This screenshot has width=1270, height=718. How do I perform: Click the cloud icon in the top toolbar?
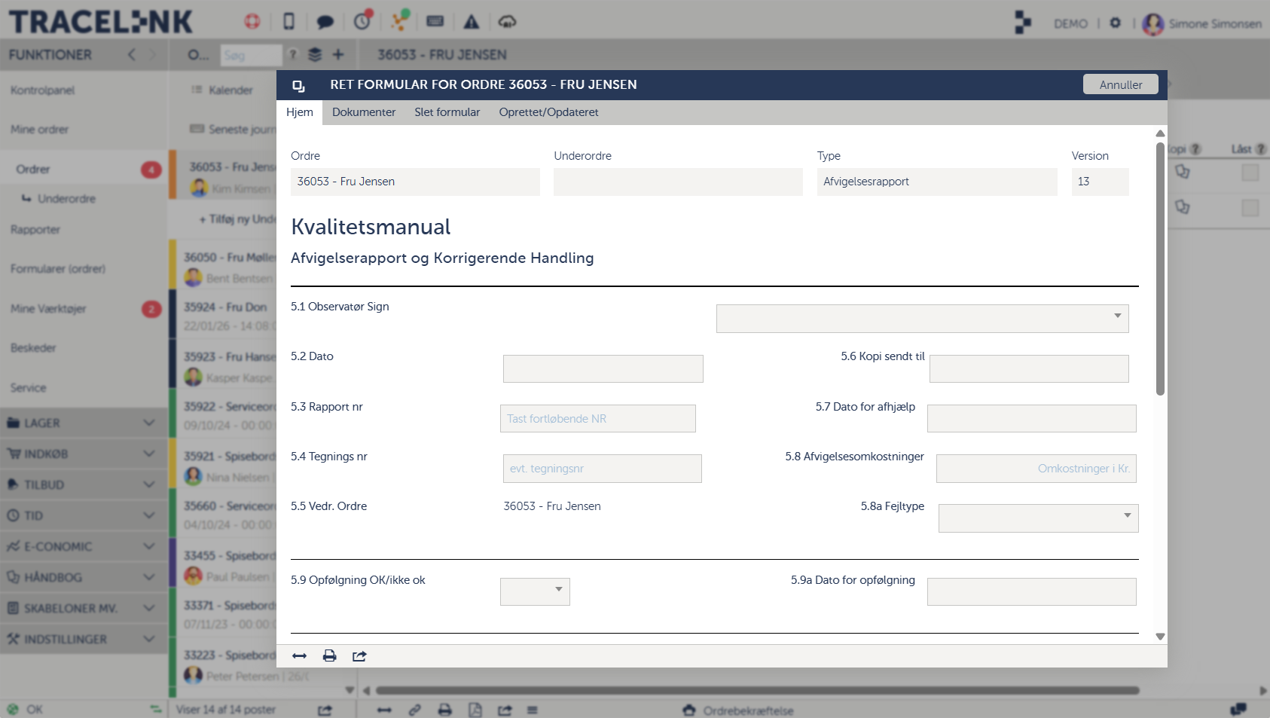tap(507, 22)
